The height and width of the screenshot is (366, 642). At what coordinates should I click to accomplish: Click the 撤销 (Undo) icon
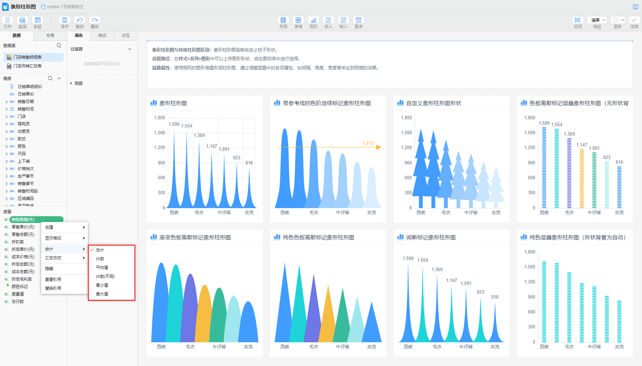coord(79,20)
